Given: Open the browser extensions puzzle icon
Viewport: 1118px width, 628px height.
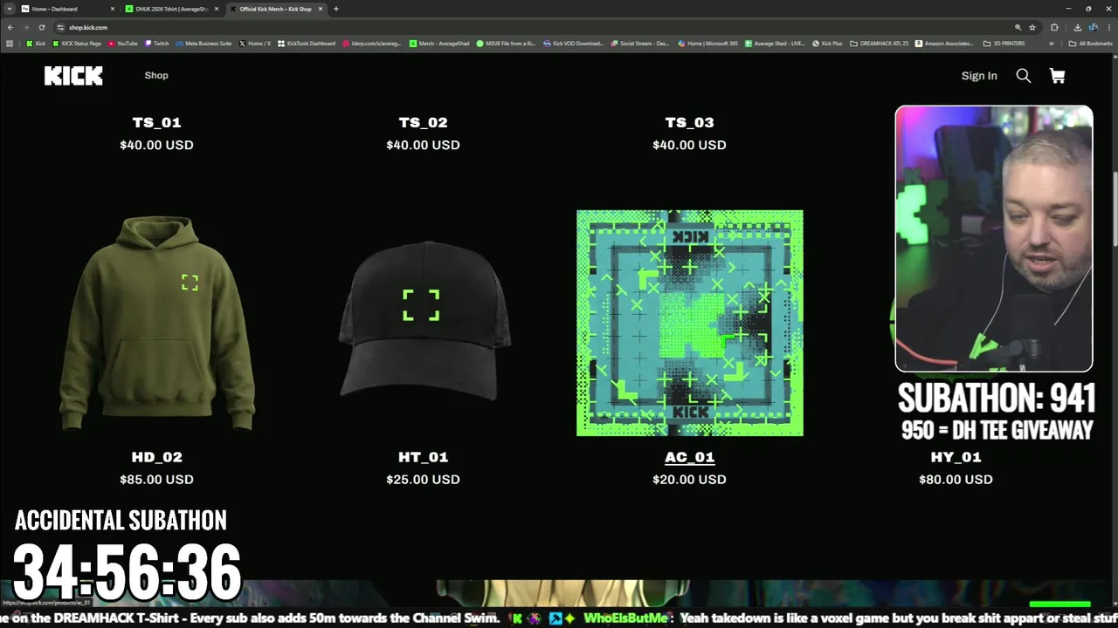Looking at the screenshot, I should (x=1054, y=27).
